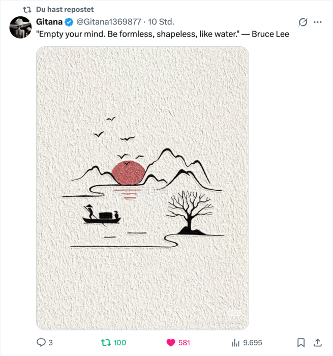Open the ink landscape painting image
Image resolution: width=333 pixels, height=356 pixels.
[142, 188]
